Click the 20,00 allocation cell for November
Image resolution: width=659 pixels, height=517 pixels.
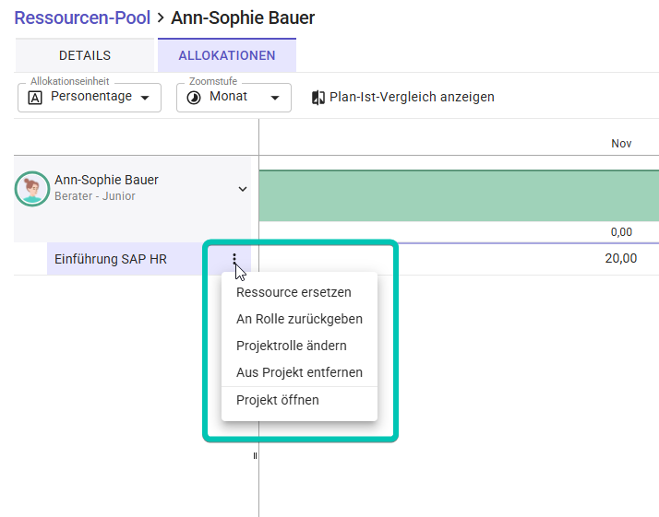(x=620, y=259)
